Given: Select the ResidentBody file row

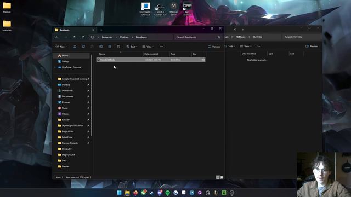Looking at the screenshot, I should pos(151,60).
